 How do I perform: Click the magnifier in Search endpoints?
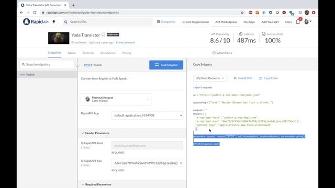click(x=23, y=64)
